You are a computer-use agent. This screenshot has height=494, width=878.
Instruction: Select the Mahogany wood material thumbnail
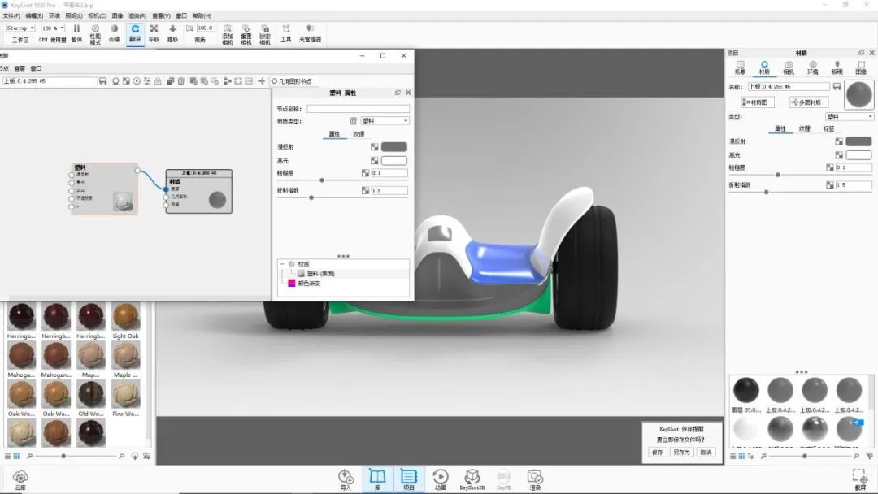(20, 353)
